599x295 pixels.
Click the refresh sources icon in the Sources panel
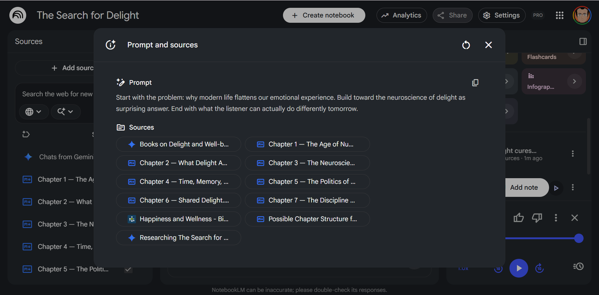(x=26, y=134)
